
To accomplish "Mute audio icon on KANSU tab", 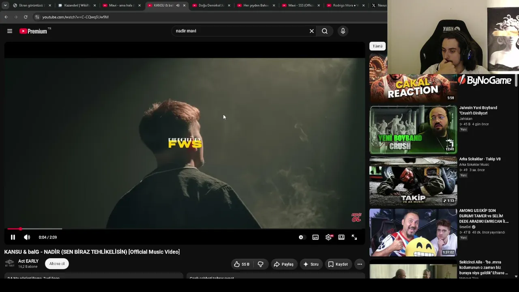I will pos(178,5).
